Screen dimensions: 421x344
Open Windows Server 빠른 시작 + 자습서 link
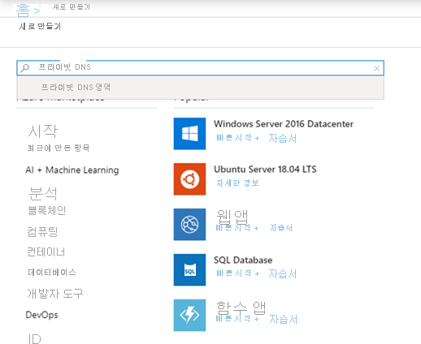tap(256, 138)
